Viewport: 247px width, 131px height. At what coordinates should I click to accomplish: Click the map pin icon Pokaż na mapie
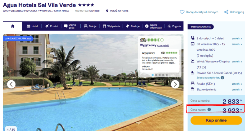[107, 11]
